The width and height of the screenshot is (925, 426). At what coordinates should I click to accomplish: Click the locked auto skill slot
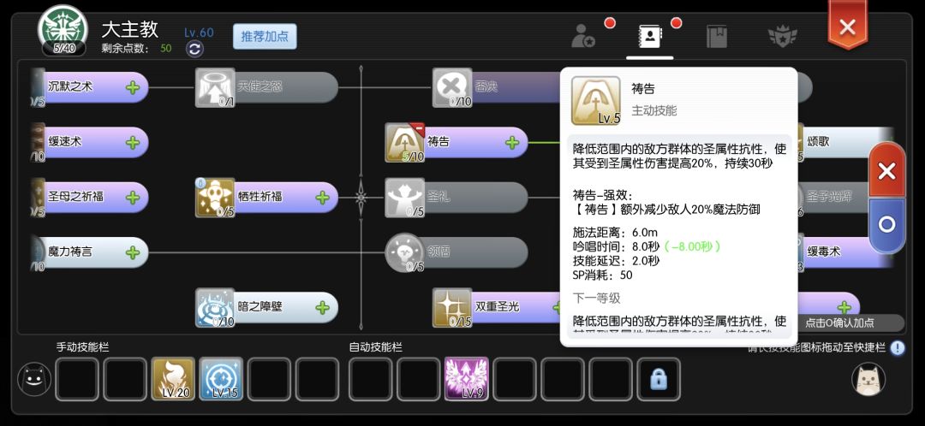[659, 379]
